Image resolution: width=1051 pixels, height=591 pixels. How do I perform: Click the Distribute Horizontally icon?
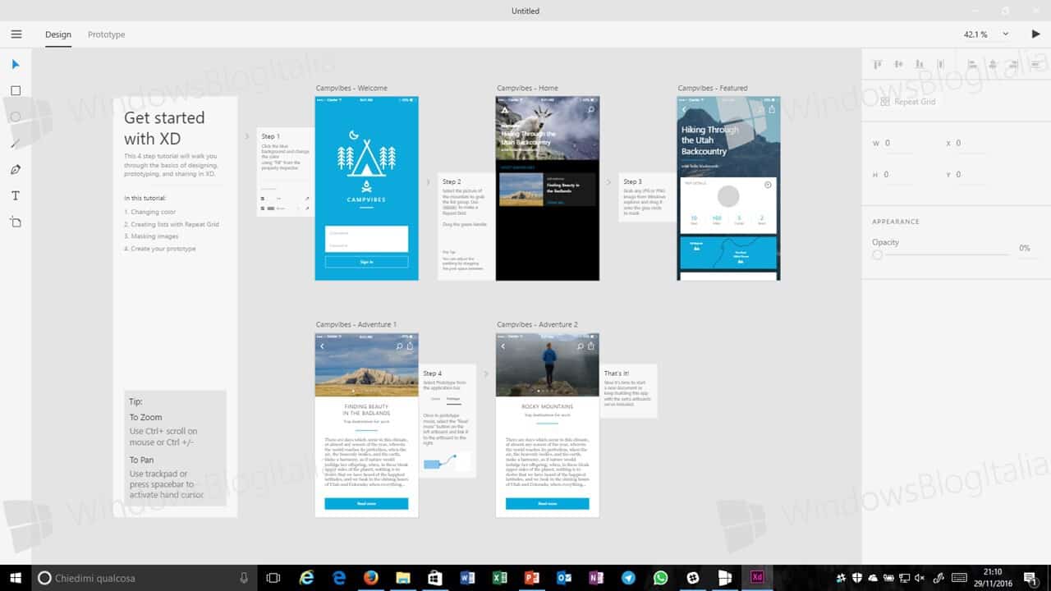pyautogui.click(x=939, y=64)
